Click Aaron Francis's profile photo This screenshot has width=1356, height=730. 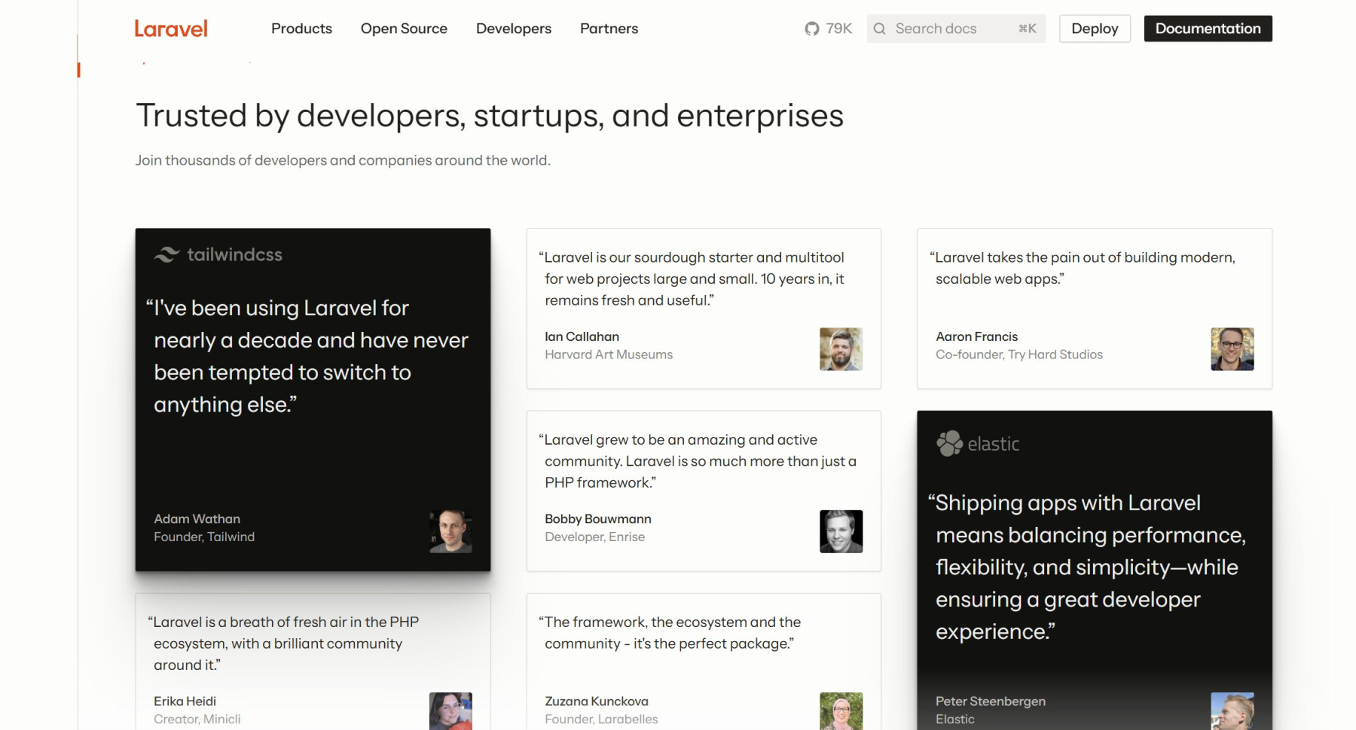coord(1232,349)
